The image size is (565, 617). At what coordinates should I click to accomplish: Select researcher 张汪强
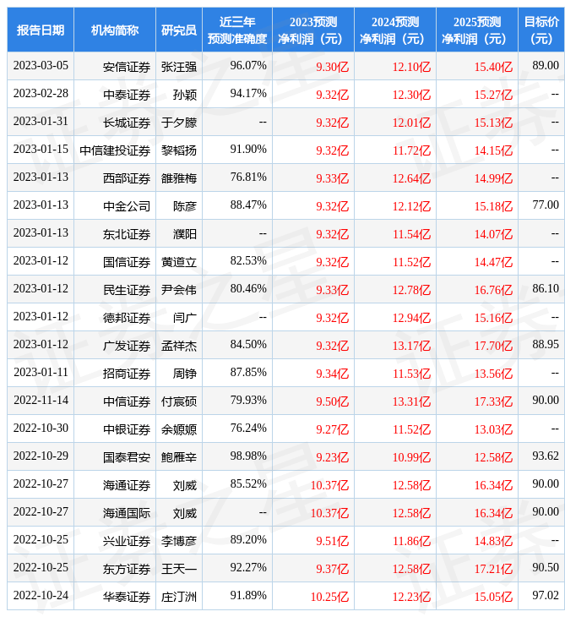tap(179, 67)
